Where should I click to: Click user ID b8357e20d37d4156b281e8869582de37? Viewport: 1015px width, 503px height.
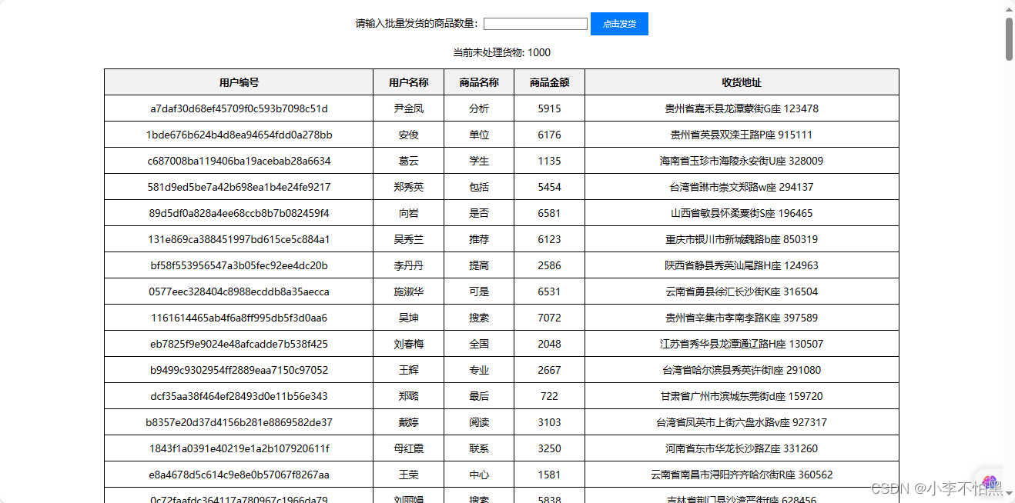pyautogui.click(x=239, y=422)
